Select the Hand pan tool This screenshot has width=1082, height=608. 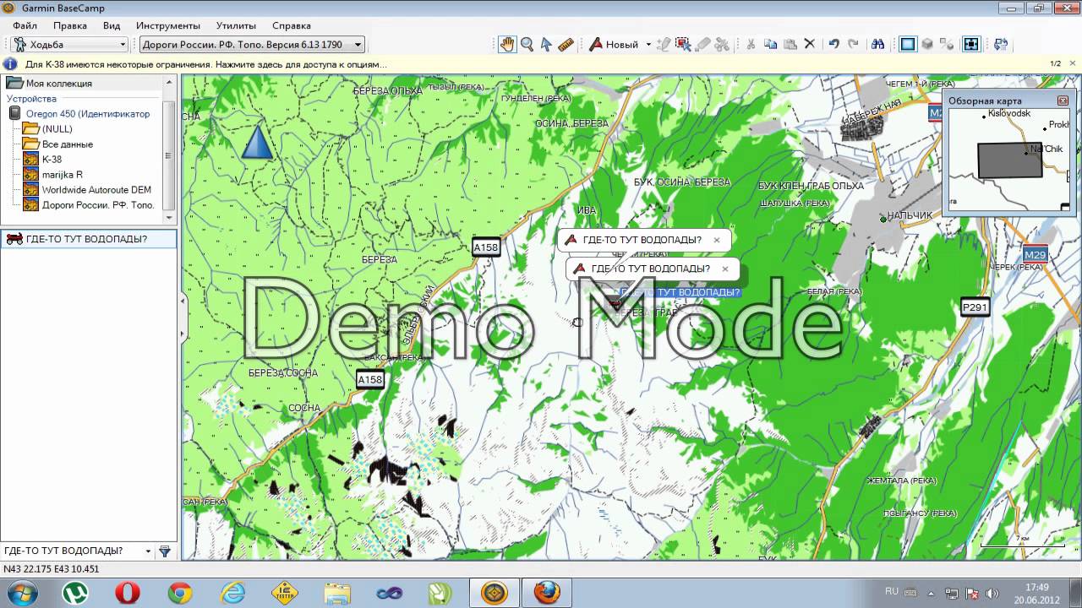(x=506, y=44)
